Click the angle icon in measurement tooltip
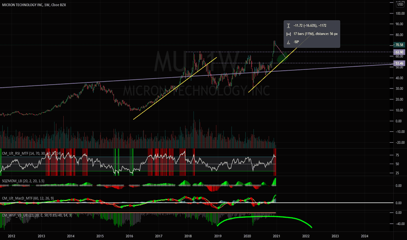 coord(288,42)
